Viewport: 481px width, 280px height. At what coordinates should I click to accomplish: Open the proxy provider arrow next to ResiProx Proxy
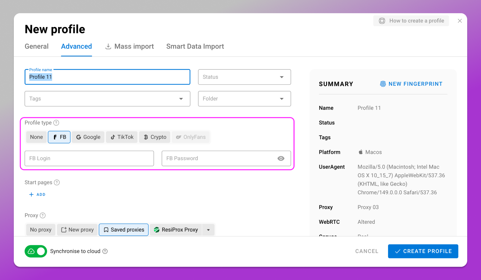(x=208, y=230)
